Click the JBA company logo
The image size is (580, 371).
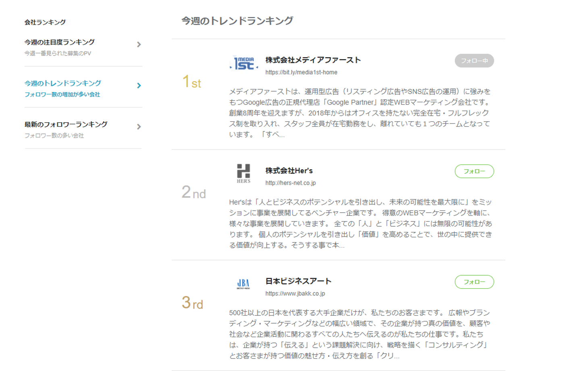pos(243,284)
